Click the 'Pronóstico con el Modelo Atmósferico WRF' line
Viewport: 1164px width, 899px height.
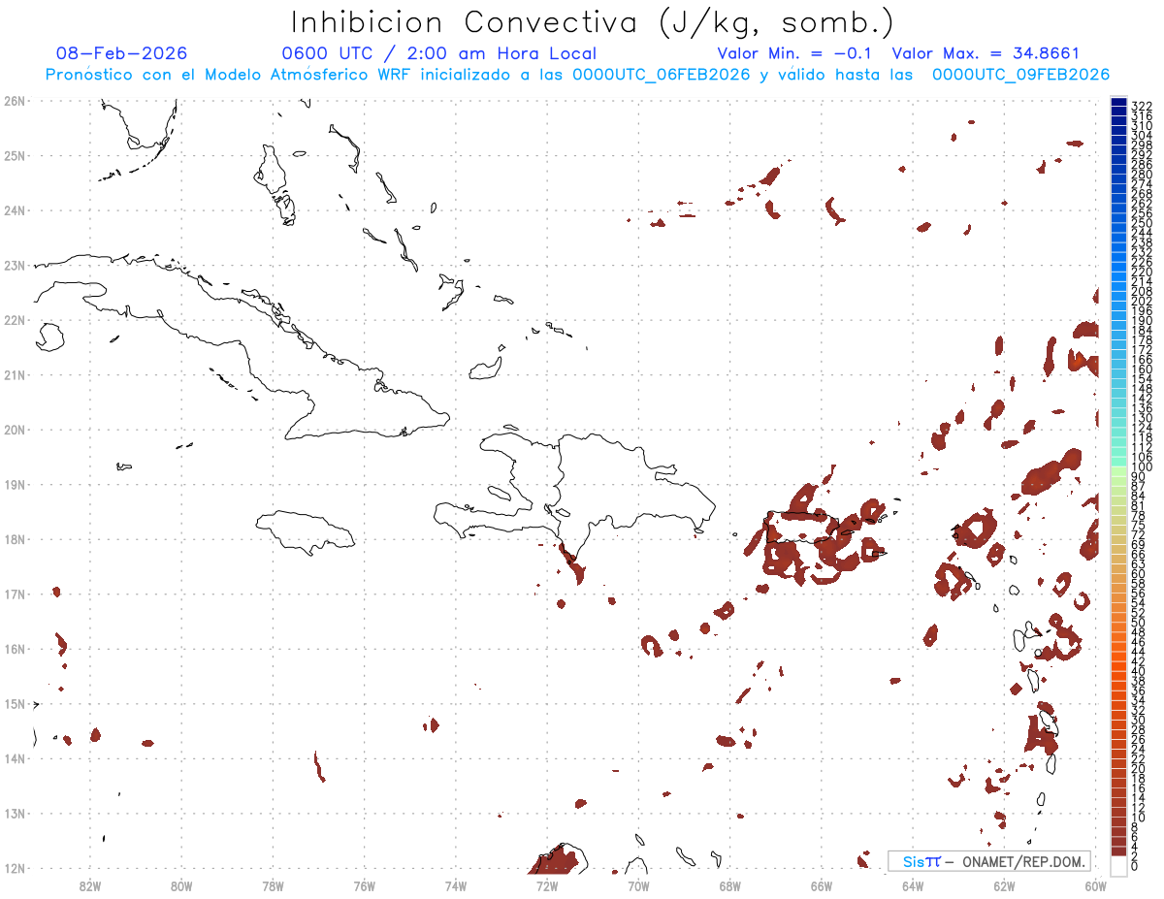[577, 75]
